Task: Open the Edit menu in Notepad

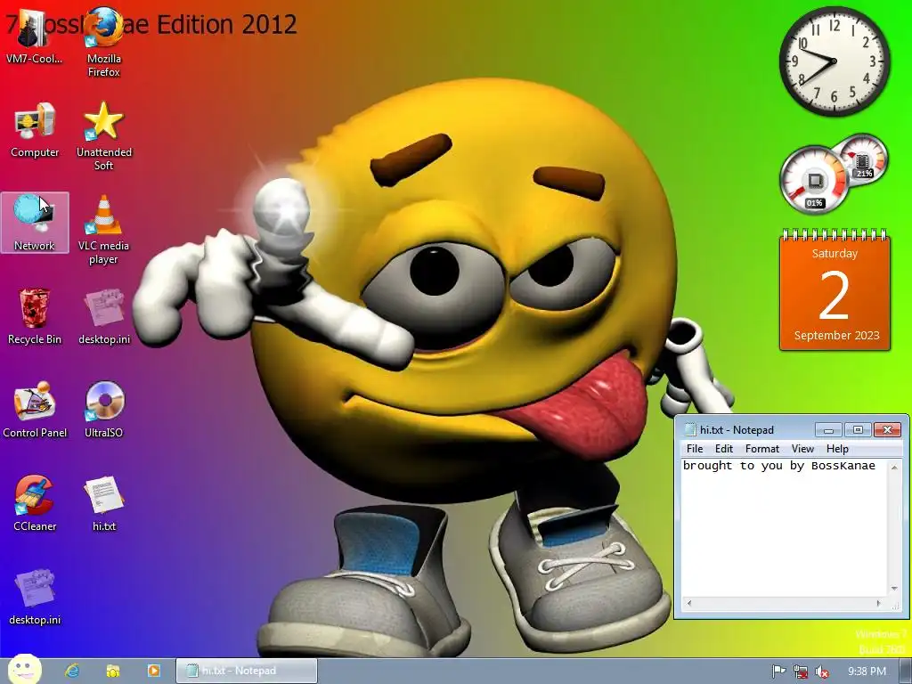Action: click(x=723, y=449)
